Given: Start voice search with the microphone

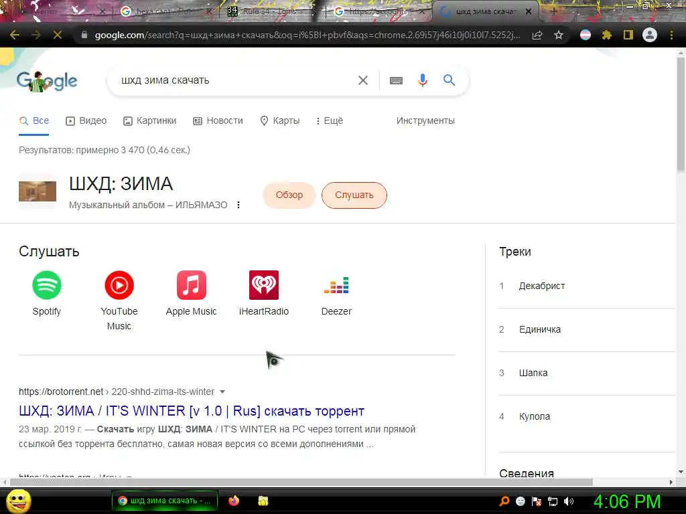Looking at the screenshot, I should [422, 80].
